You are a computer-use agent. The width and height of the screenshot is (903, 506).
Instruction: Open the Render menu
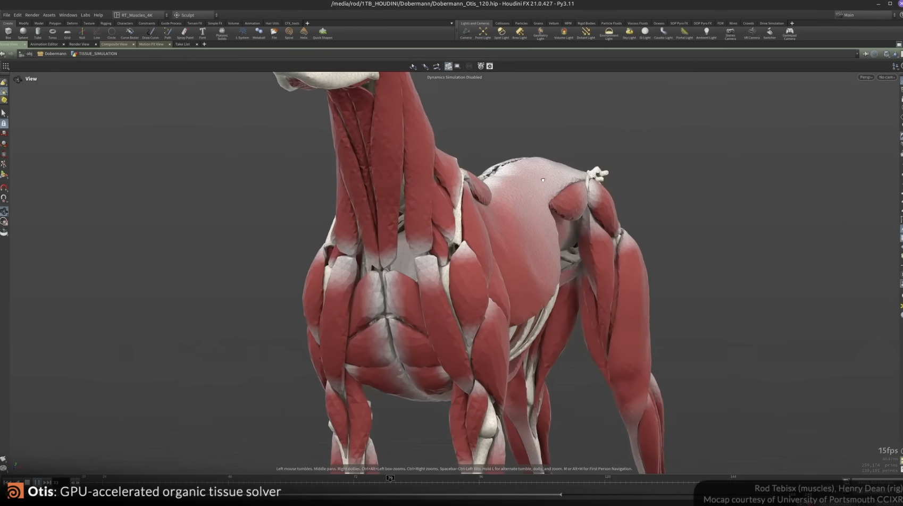click(x=32, y=15)
